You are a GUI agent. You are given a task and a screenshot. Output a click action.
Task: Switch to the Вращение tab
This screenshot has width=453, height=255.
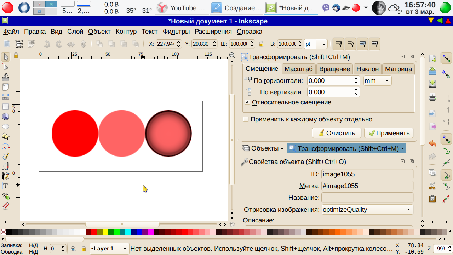click(x=334, y=69)
